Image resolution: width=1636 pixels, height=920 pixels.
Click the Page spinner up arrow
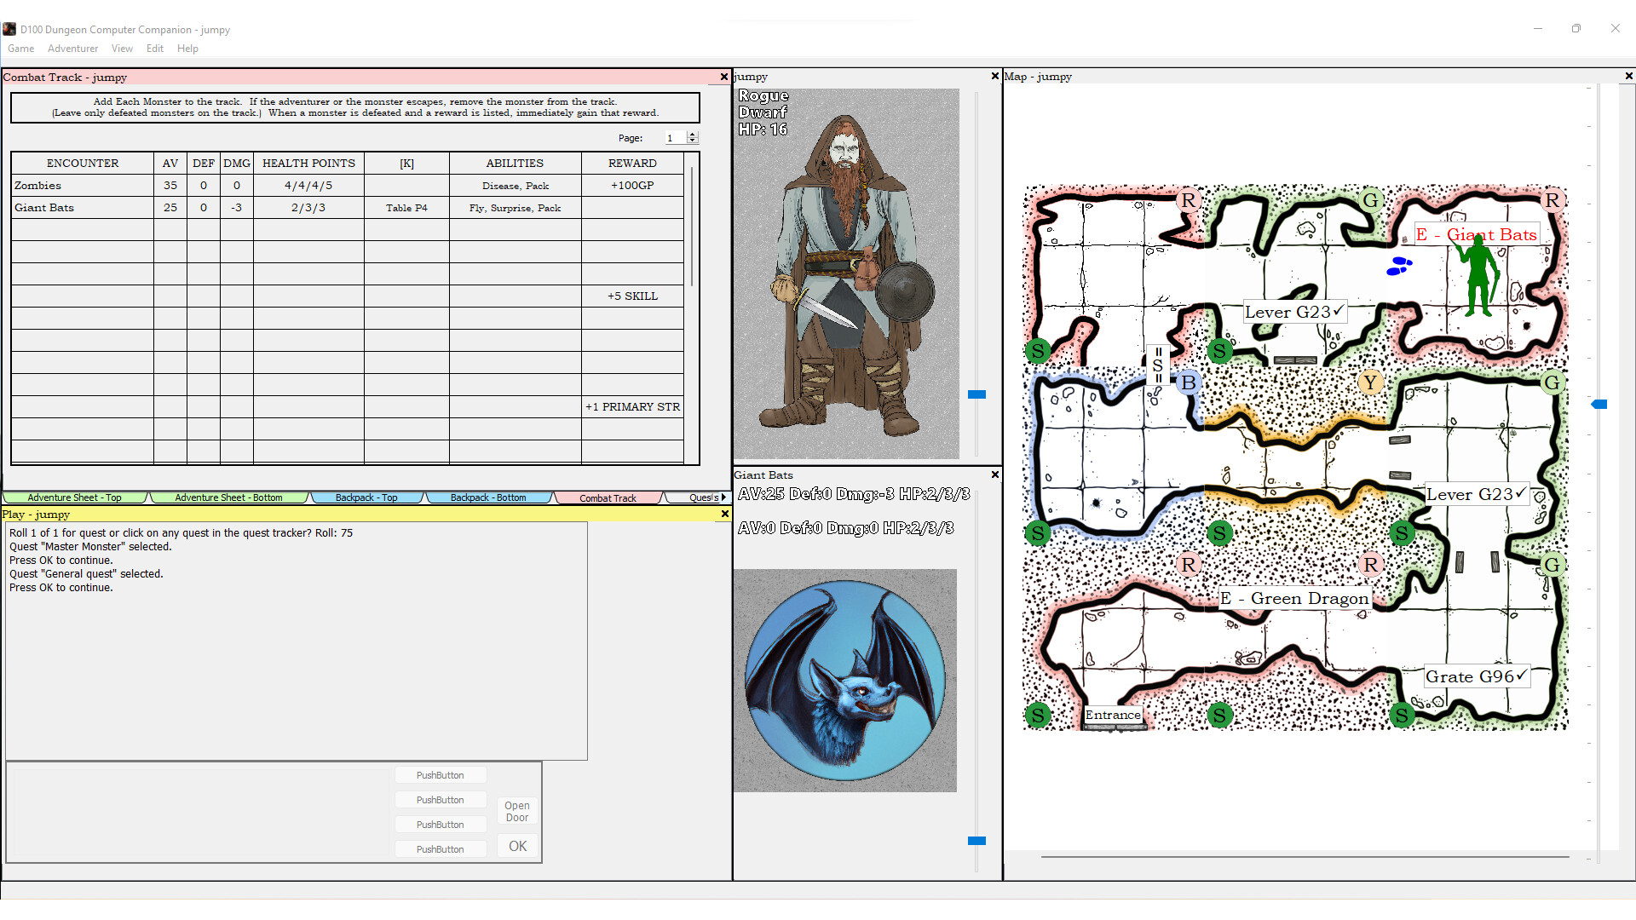coord(693,134)
